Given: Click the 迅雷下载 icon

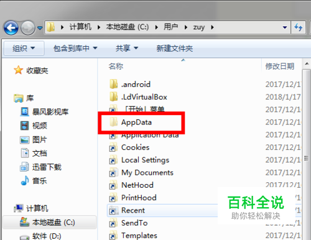Looking at the screenshot, I should [x=24, y=167].
